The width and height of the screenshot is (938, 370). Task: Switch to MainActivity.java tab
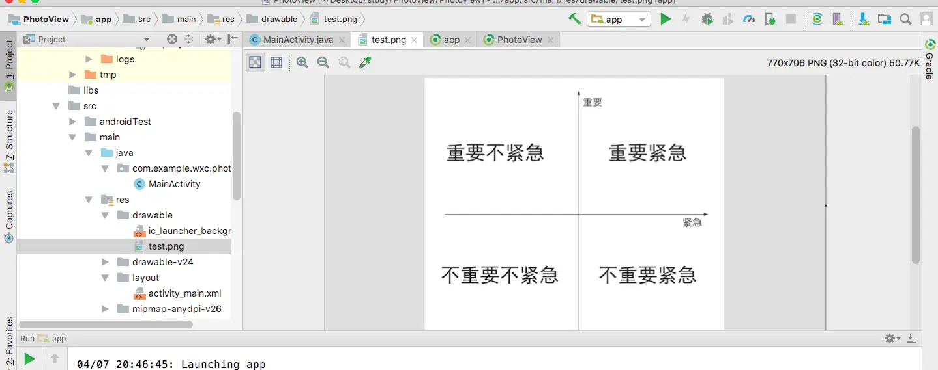(x=298, y=40)
